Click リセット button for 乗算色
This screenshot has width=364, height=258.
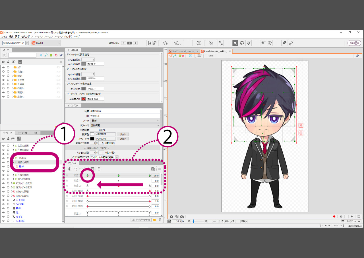[x=123, y=134]
